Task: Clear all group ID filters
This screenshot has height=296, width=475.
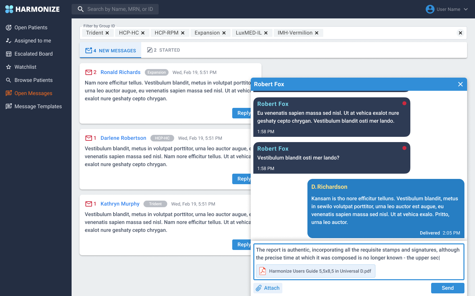Action: click(460, 33)
